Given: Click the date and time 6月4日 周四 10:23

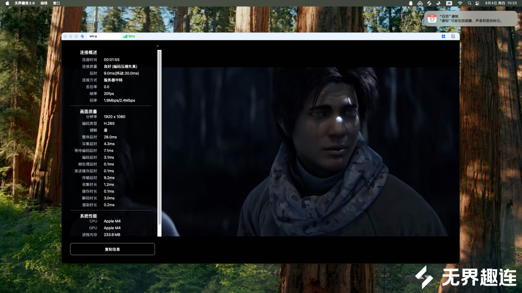Looking at the screenshot, I should (501, 3).
